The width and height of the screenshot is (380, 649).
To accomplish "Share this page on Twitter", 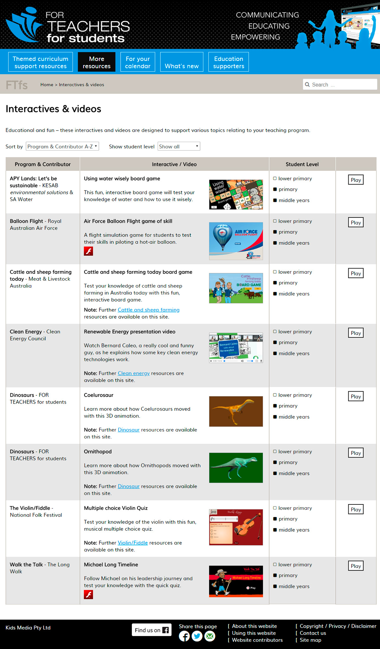I will pyautogui.click(x=197, y=636).
